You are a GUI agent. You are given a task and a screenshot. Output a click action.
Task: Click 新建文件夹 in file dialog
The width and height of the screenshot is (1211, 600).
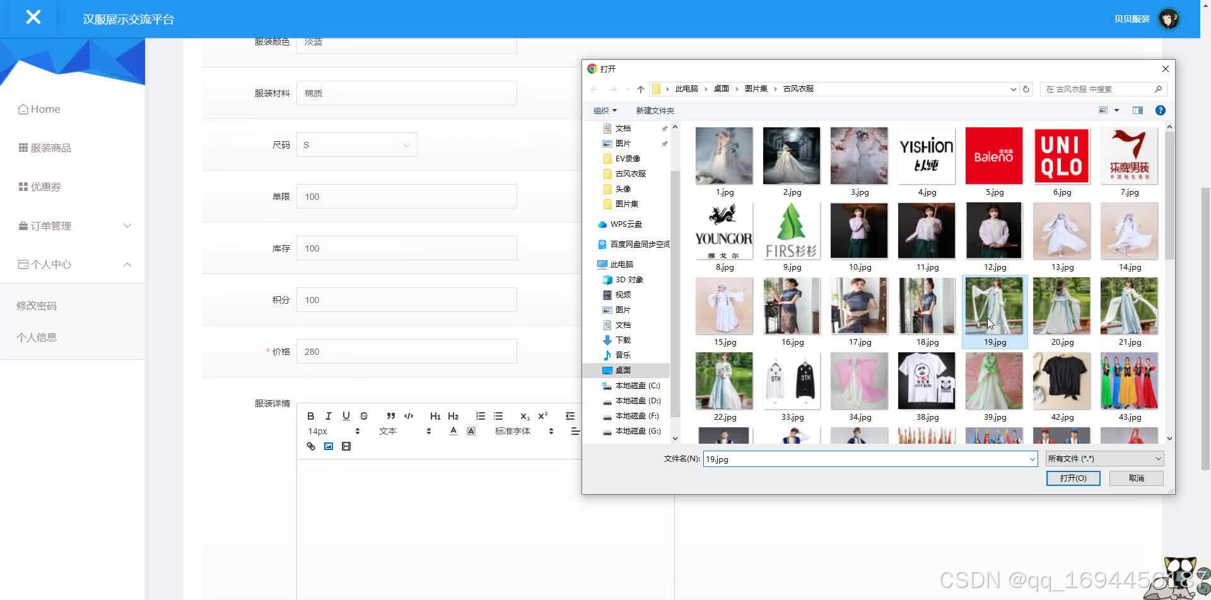tap(655, 110)
